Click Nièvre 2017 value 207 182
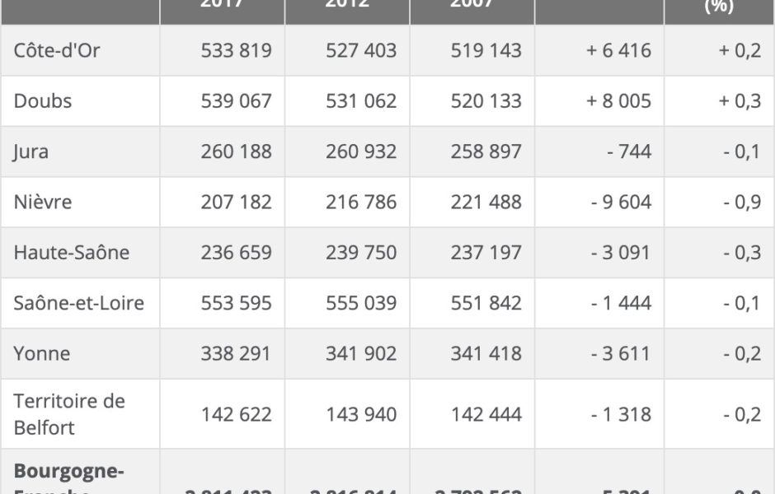 coord(237,203)
